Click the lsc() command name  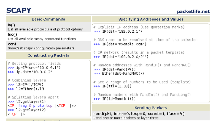pos(12,35)
